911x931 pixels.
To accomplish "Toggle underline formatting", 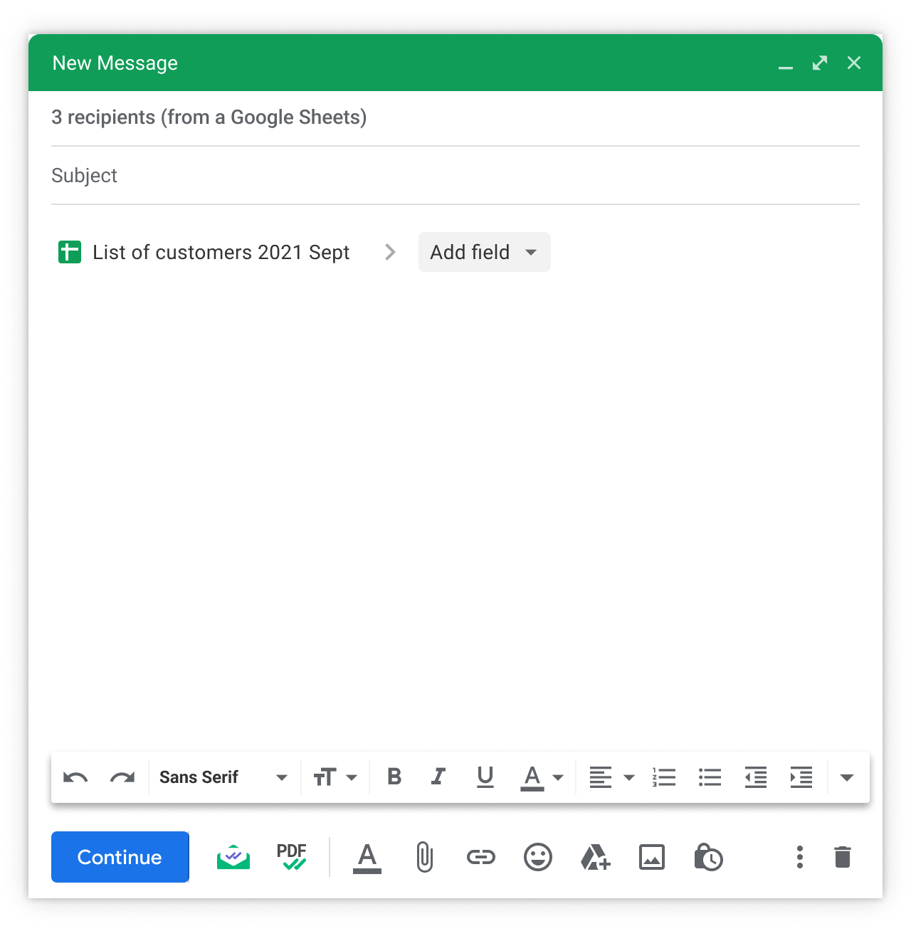I will (x=485, y=777).
